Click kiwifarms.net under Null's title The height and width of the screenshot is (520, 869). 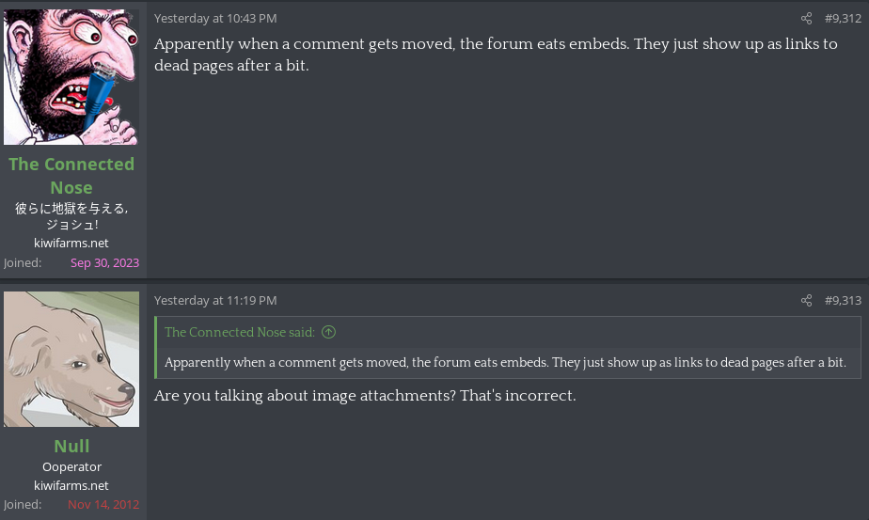71,485
